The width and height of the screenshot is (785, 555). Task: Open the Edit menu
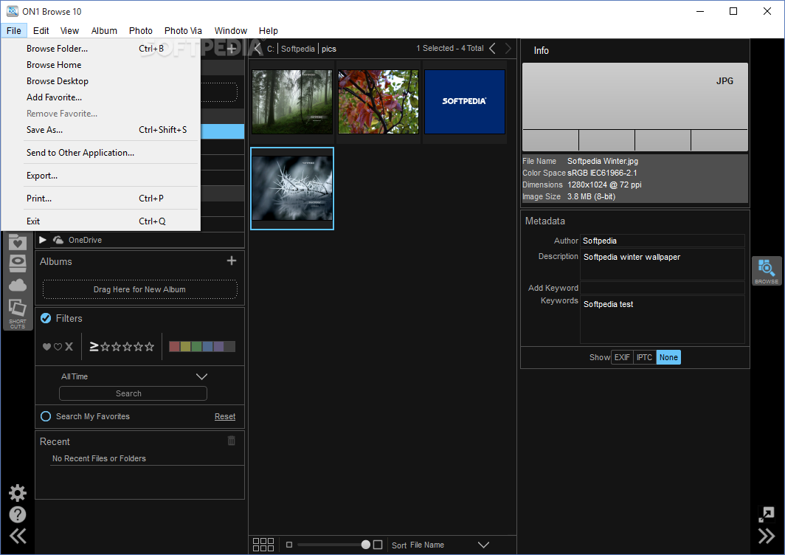[41, 30]
